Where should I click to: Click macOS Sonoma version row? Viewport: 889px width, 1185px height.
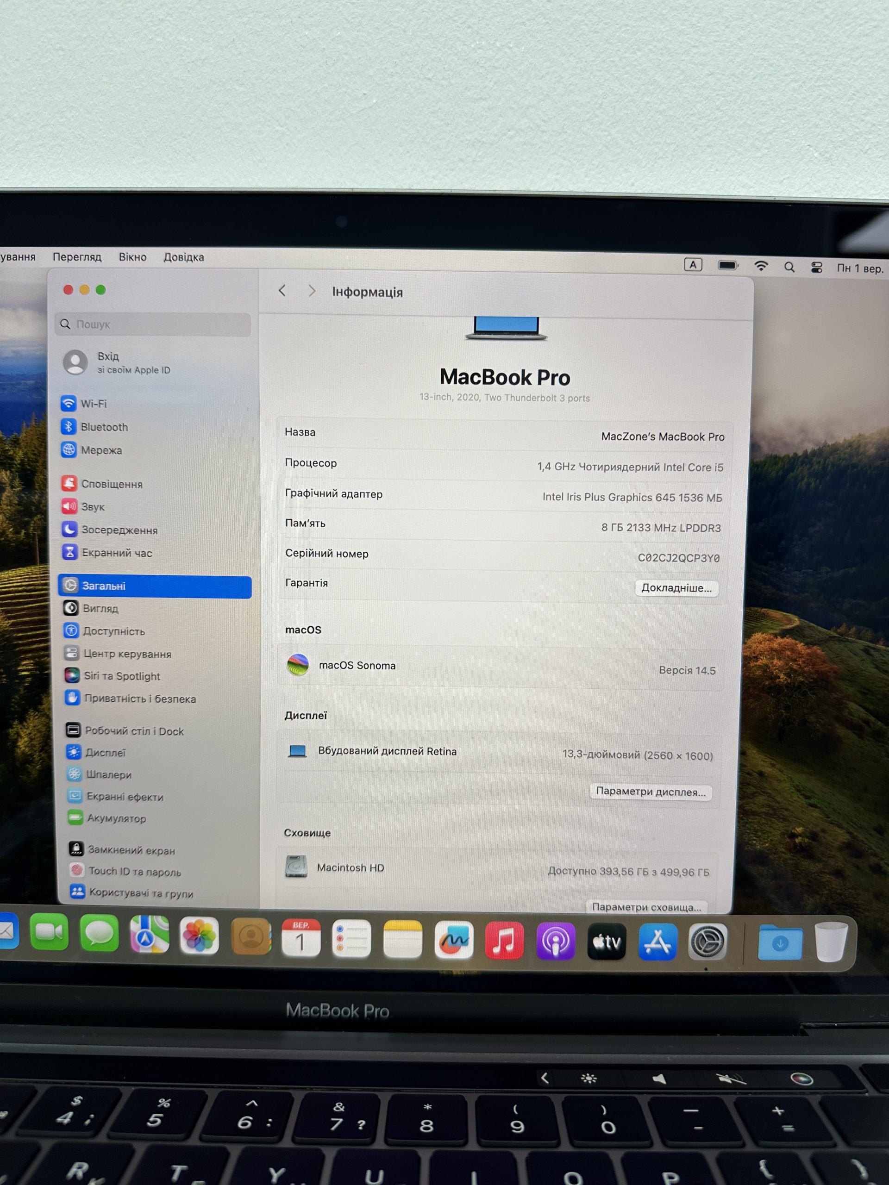point(501,667)
